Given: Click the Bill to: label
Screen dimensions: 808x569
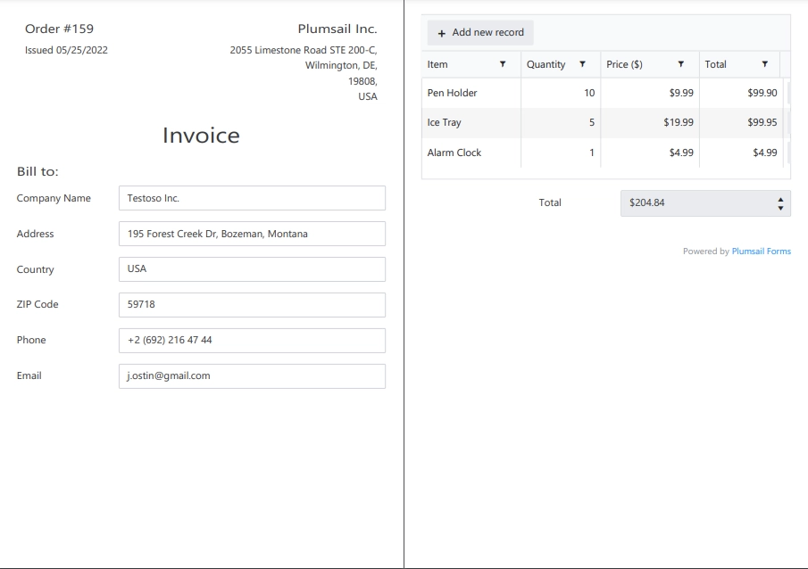Looking at the screenshot, I should (x=37, y=171).
